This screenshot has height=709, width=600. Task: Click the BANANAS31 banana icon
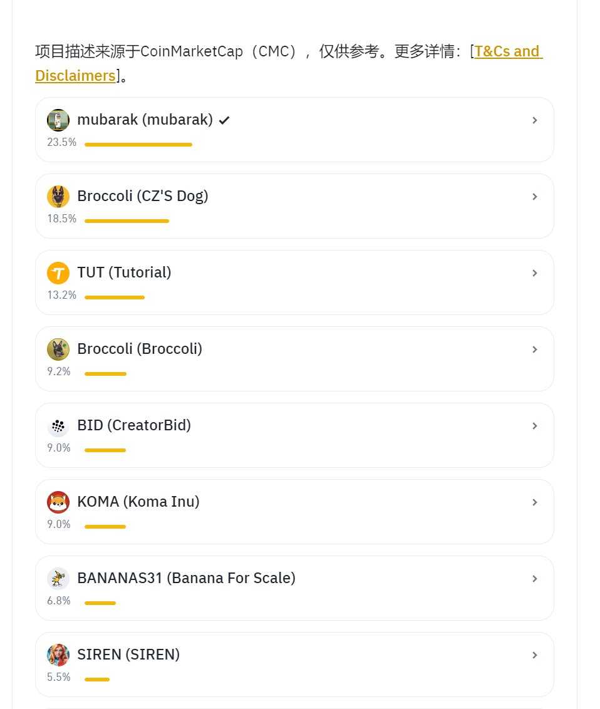point(58,579)
